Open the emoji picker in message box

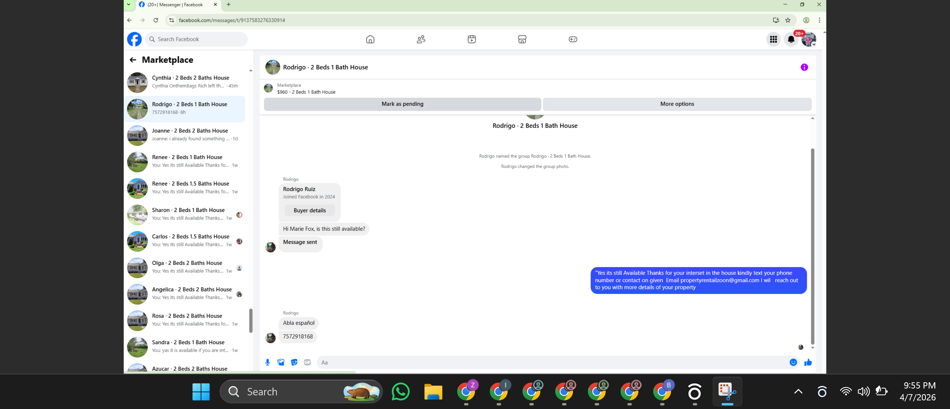793,362
